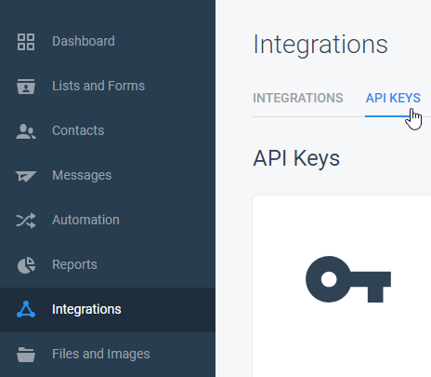
Task: Click the Lists and Forms icon
Action: [26, 87]
